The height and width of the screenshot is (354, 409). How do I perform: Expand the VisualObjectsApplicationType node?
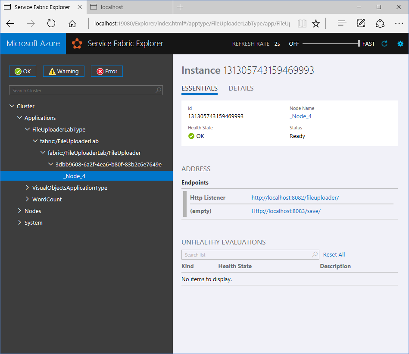click(28, 188)
